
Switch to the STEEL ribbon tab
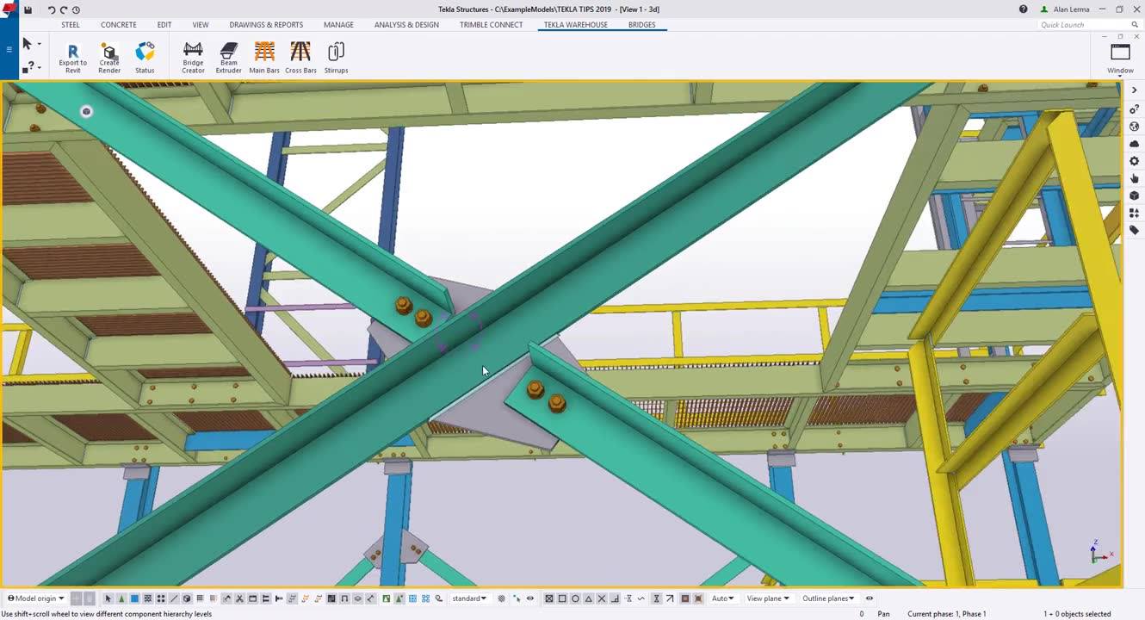click(71, 25)
